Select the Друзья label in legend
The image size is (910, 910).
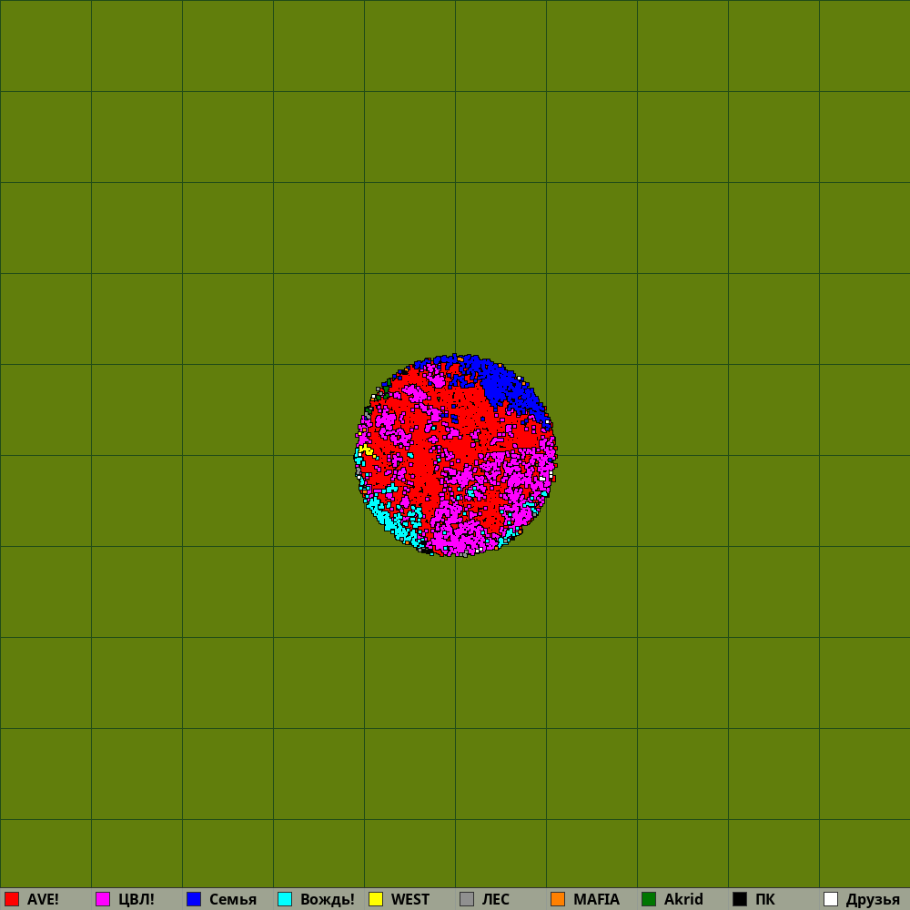click(x=873, y=900)
